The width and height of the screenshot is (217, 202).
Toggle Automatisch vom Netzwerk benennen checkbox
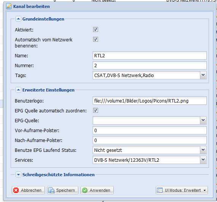click(x=95, y=39)
